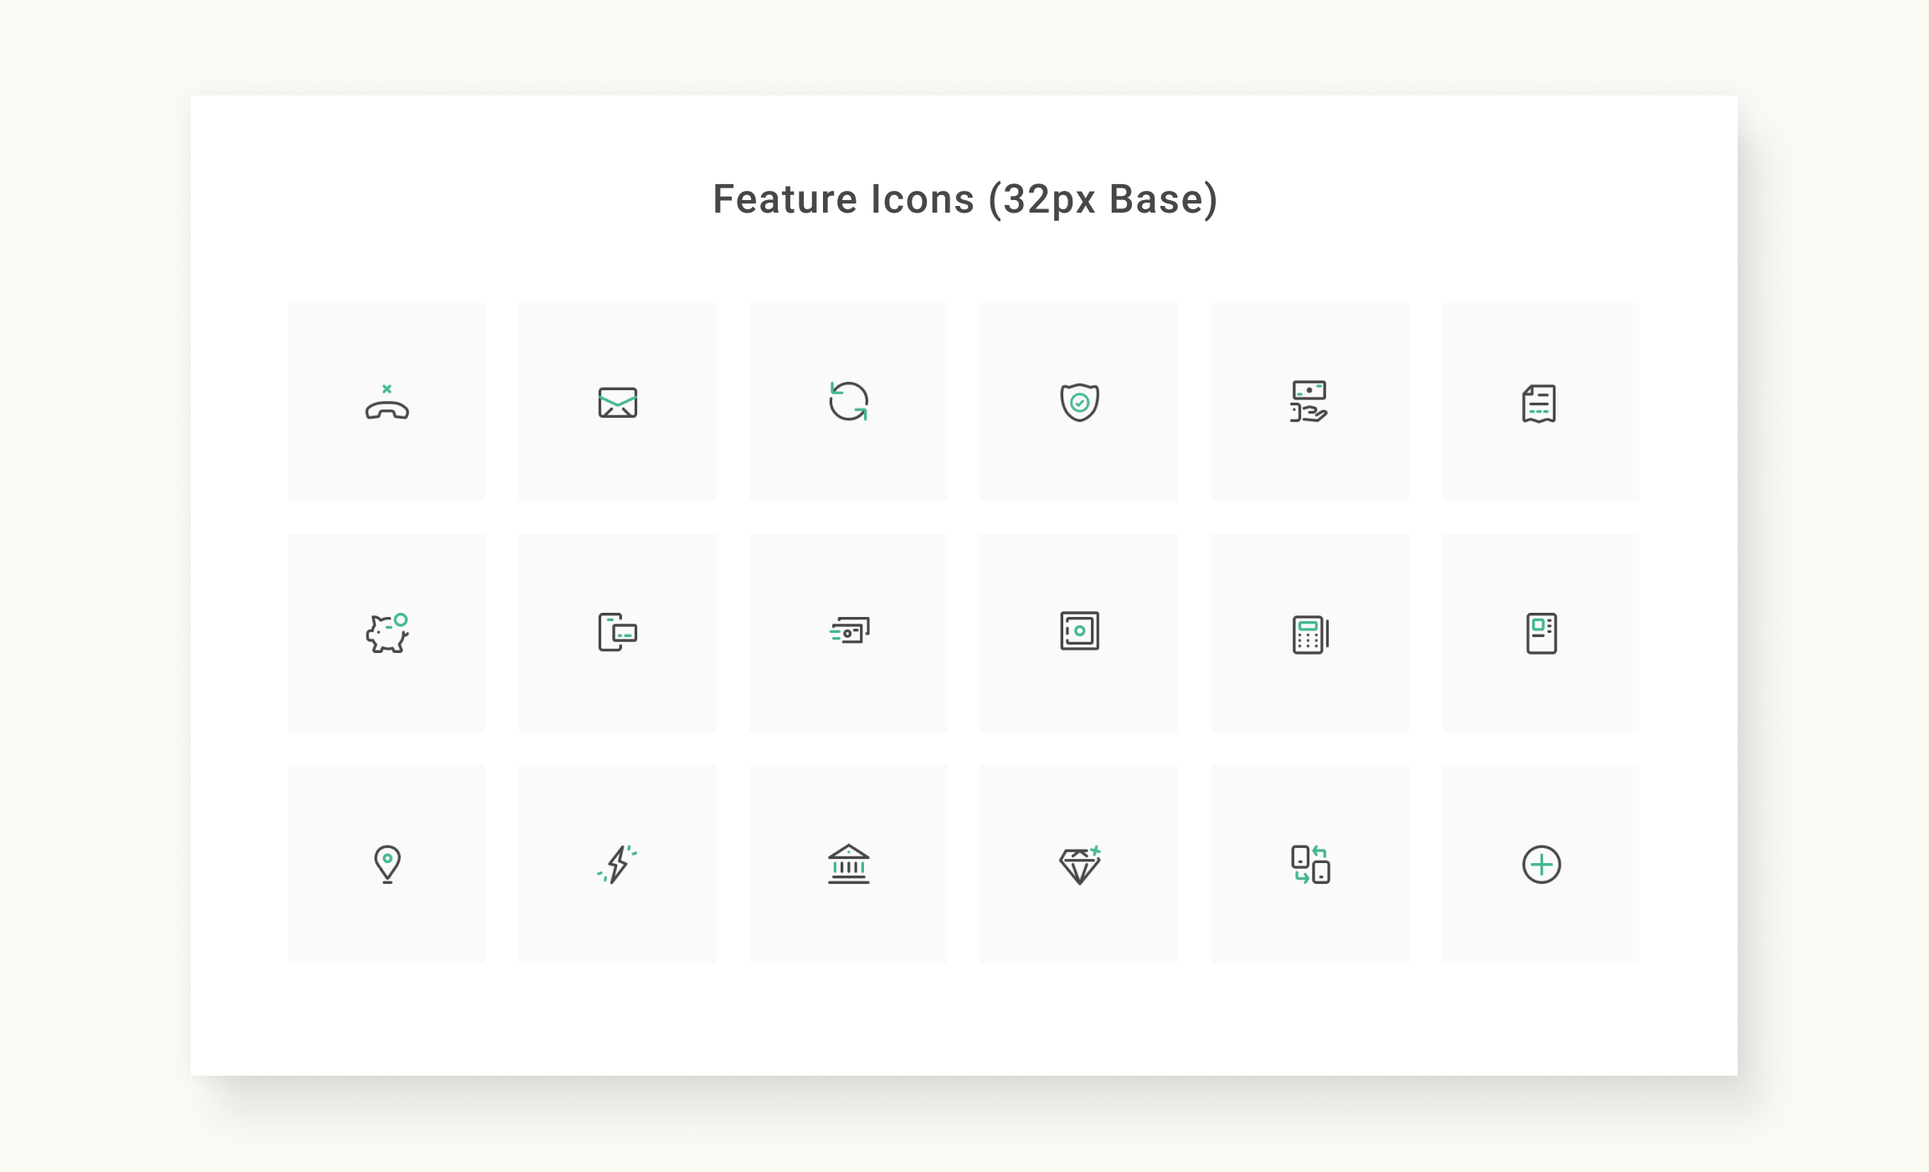Click the hang-up phone call icon
The height and width of the screenshot is (1172, 1929).
click(x=387, y=402)
